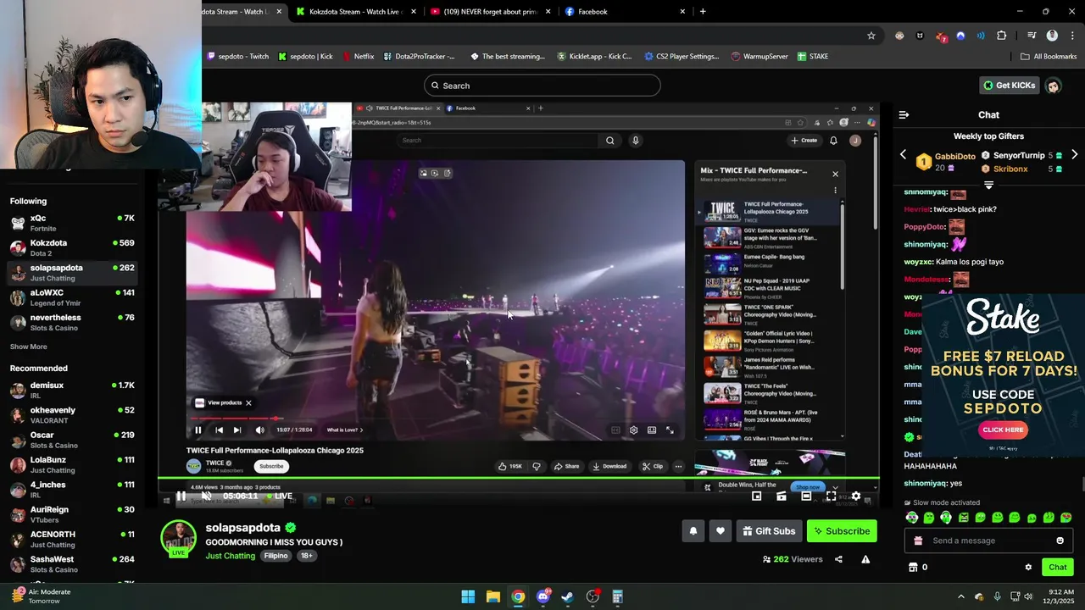Follow solapsapdota with heart button
Screen dimensions: 1085x610
pos(720,531)
